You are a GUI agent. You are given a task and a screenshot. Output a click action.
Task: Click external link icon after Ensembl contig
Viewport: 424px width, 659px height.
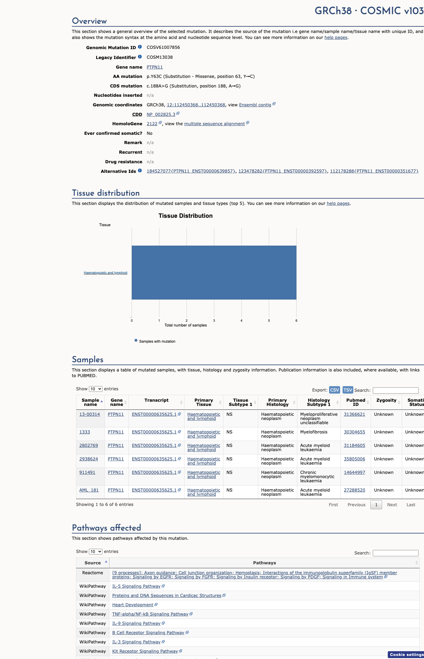click(274, 104)
